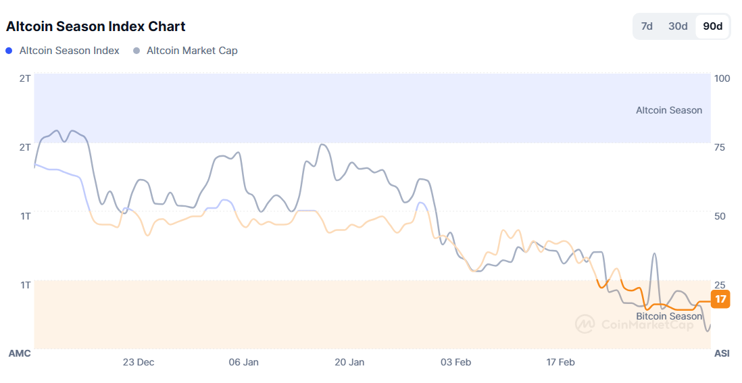Viewport: 742px width, 383px height.
Task: Click the 03 Feb date marker
Action: (x=455, y=362)
